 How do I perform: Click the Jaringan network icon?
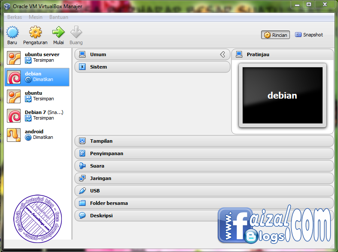(82, 178)
